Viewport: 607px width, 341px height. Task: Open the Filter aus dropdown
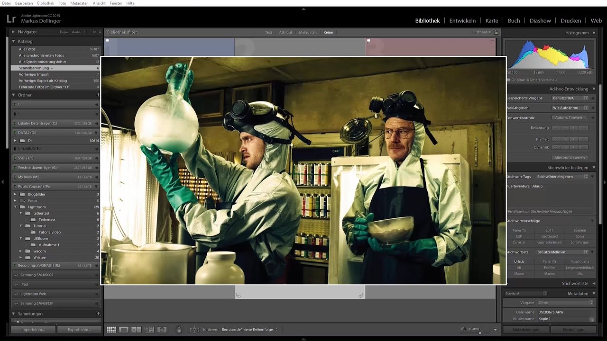click(481, 32)
